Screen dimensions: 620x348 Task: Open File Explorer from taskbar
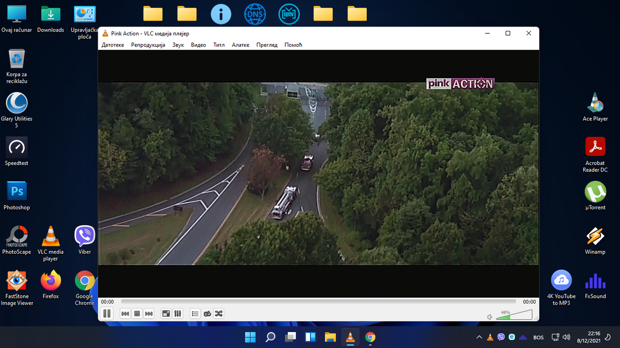pos(330,337)
